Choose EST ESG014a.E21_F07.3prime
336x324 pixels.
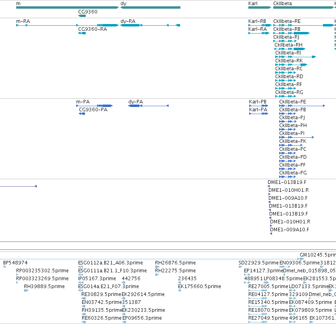[x=109, y=287]
